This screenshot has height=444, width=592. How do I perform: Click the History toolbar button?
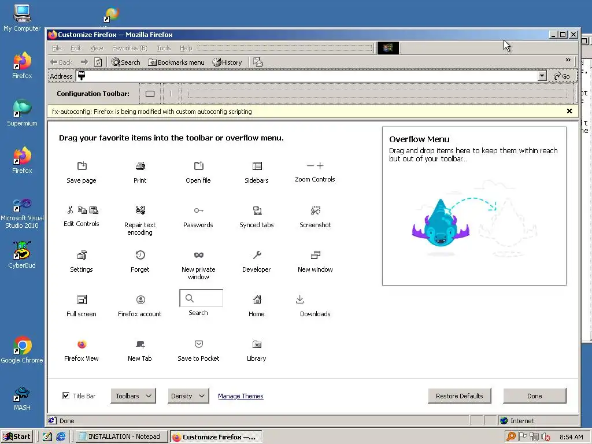click(x=227, y=62)
